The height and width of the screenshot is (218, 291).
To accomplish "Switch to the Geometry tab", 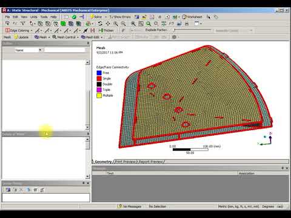I will click(102, 162).
